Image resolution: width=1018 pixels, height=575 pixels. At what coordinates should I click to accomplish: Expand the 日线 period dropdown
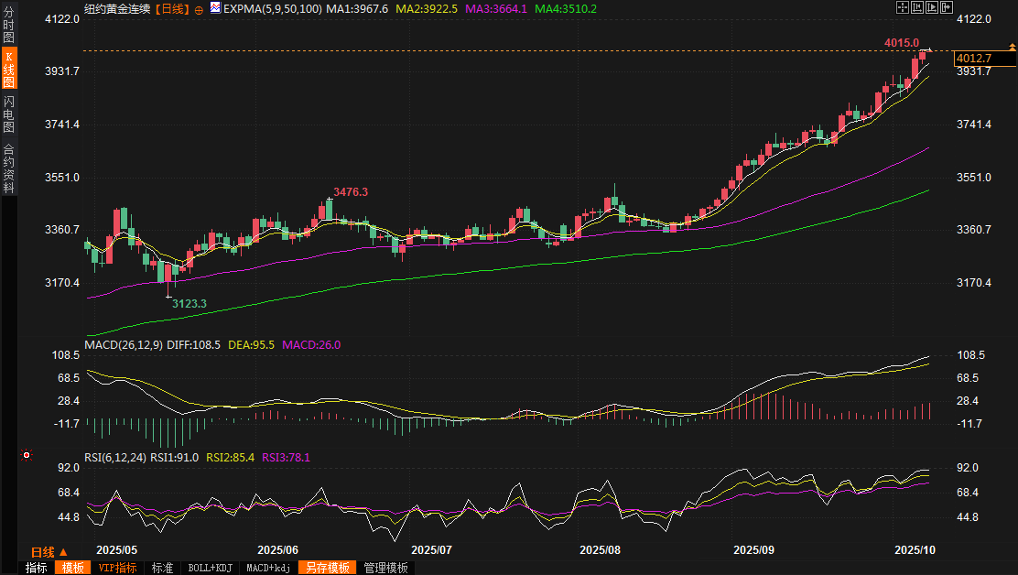[x=49, y=552]
